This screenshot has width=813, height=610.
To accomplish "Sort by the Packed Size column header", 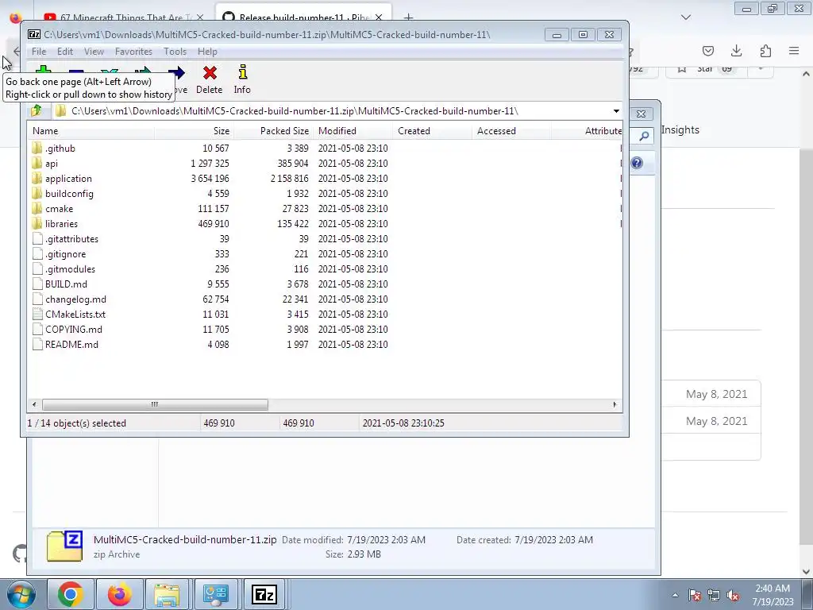I will click(x=273, y=131).
